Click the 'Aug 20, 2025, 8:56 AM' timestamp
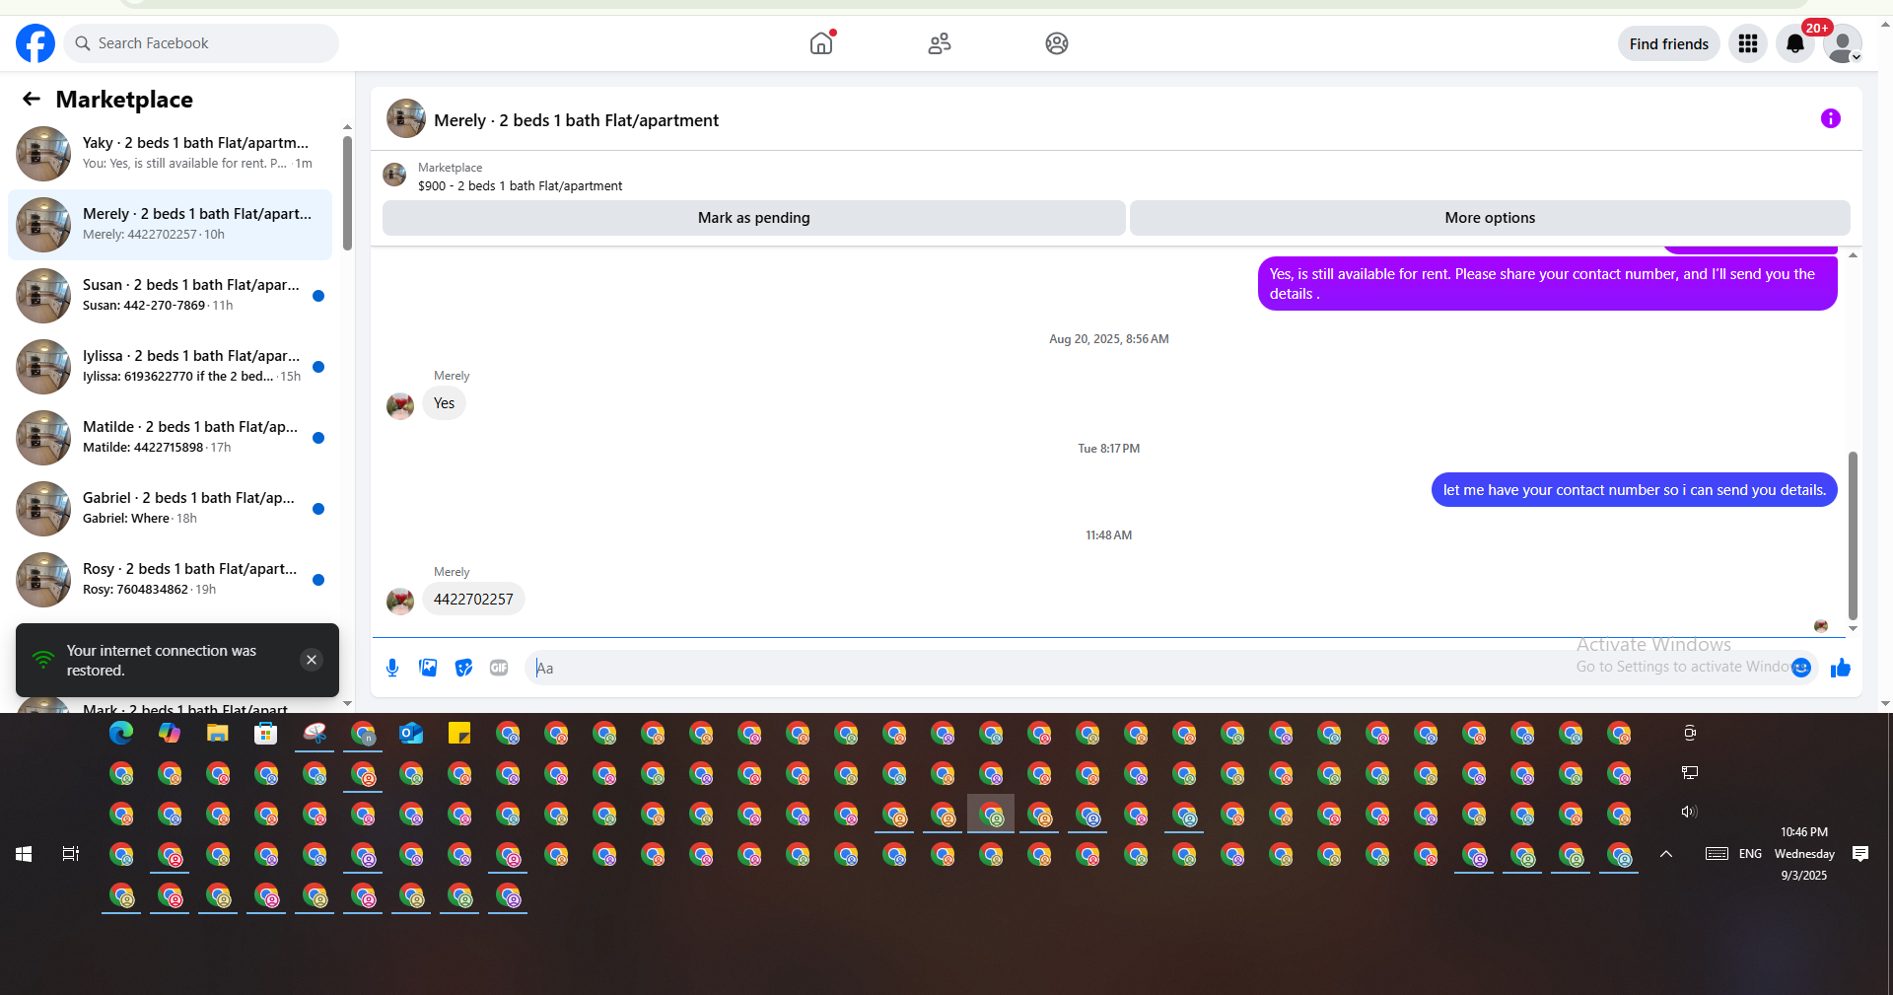1893x995 pixels. (x=1108, y=339)
